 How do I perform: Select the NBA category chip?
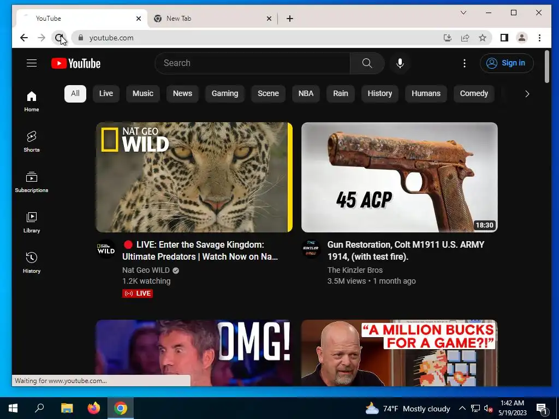coord(306,94)
